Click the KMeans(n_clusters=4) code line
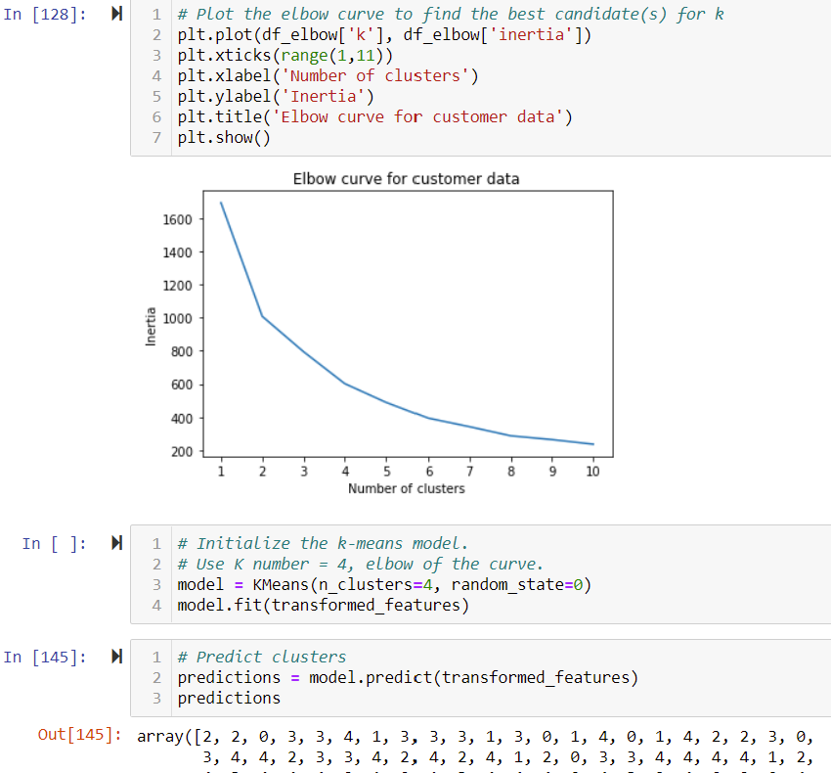This screenshot has height=773, width=831. (x=384, y=585)
